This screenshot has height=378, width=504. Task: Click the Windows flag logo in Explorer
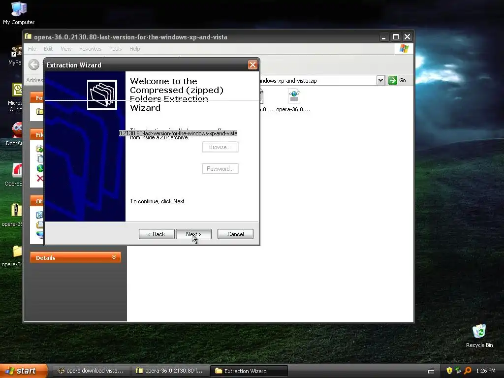click(x=404, y=49)
